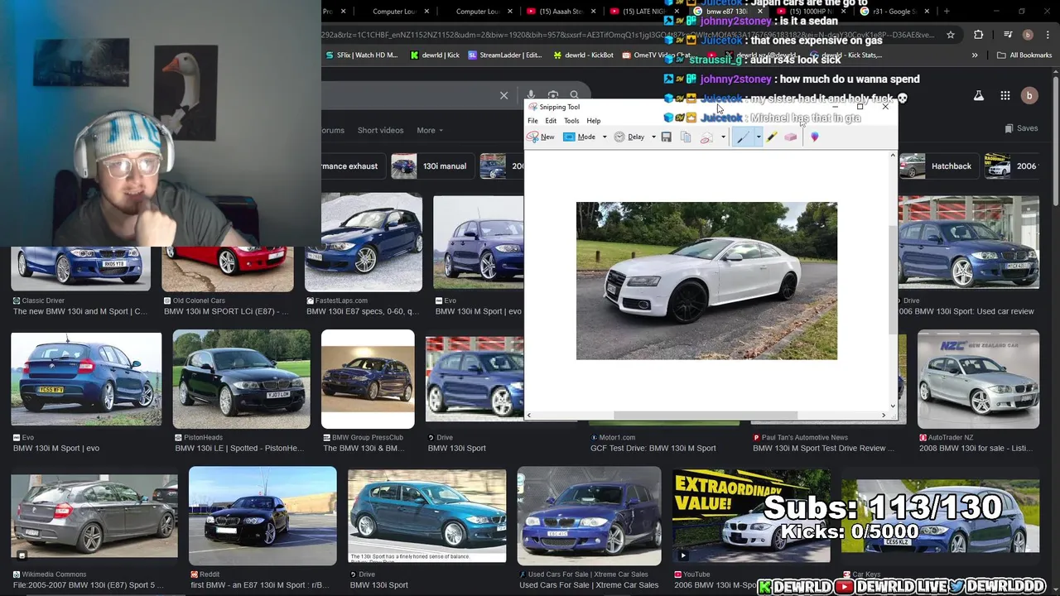Send the snip by email icon
This screenshot has width=1060, height=596.
[x=706, y=137]
